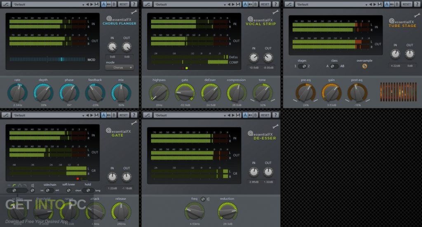Viewport: 422px width, 227px height.
Task: Switch Tube Stage stages toggle
Action: [x=302, y=66]
